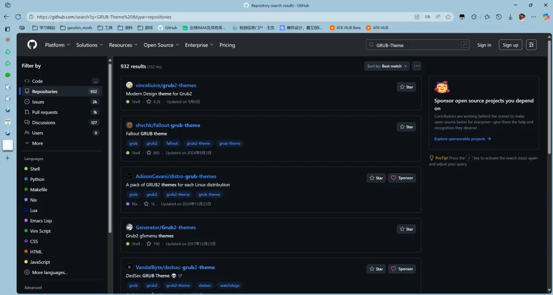Open the Copilot icon in browser toolbar
Image resolution: width=553 pixels, height=295 pixels.
coord(546,16)
